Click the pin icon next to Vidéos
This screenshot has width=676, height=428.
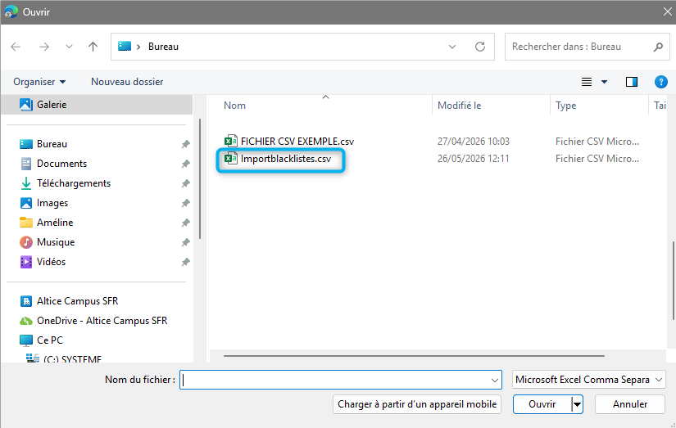point(185,262)
